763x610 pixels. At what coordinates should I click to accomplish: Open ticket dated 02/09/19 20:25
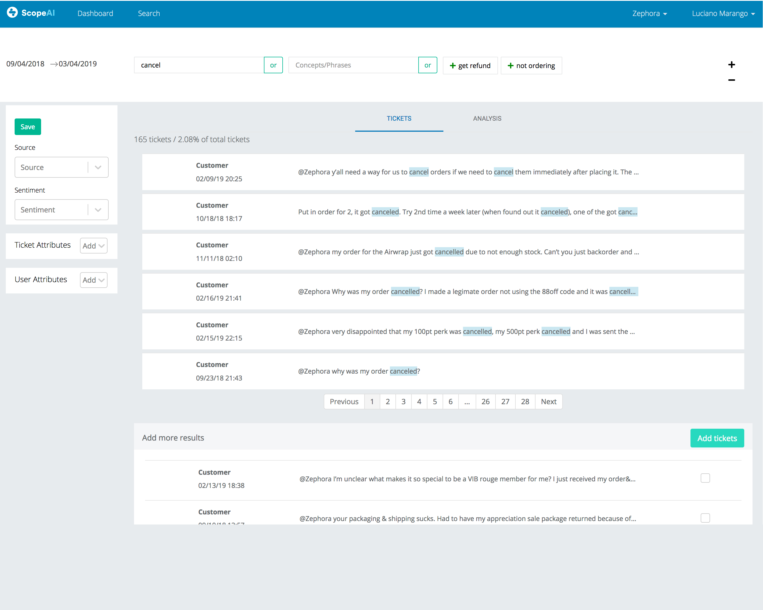coord(443,172)
